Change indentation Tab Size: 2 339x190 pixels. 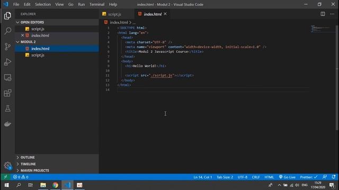[225, 177]
